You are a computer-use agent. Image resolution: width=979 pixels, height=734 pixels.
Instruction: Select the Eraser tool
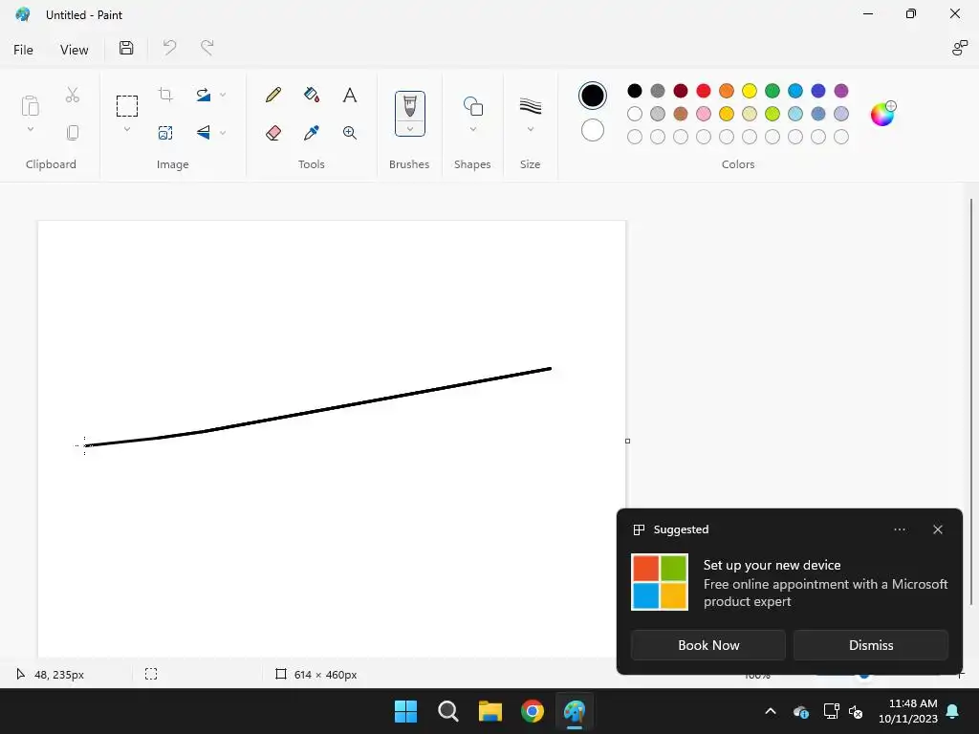click(273, 133)
